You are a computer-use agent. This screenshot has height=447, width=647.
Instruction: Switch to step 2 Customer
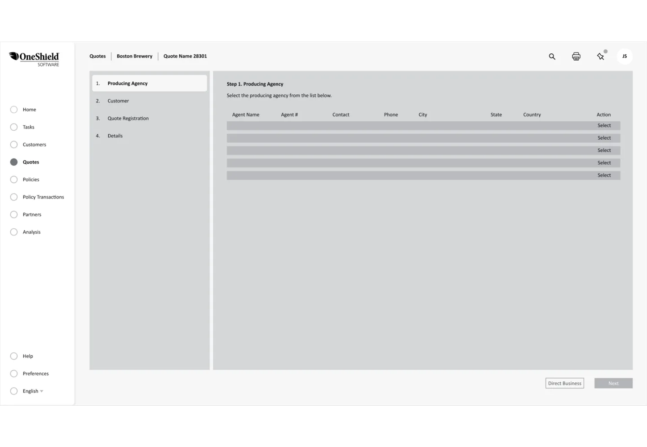click(x=118, y=101)
